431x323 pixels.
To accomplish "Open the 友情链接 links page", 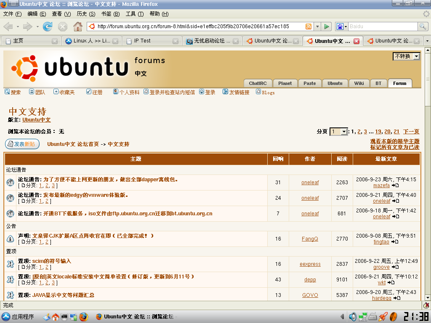I will coord(236,92).
